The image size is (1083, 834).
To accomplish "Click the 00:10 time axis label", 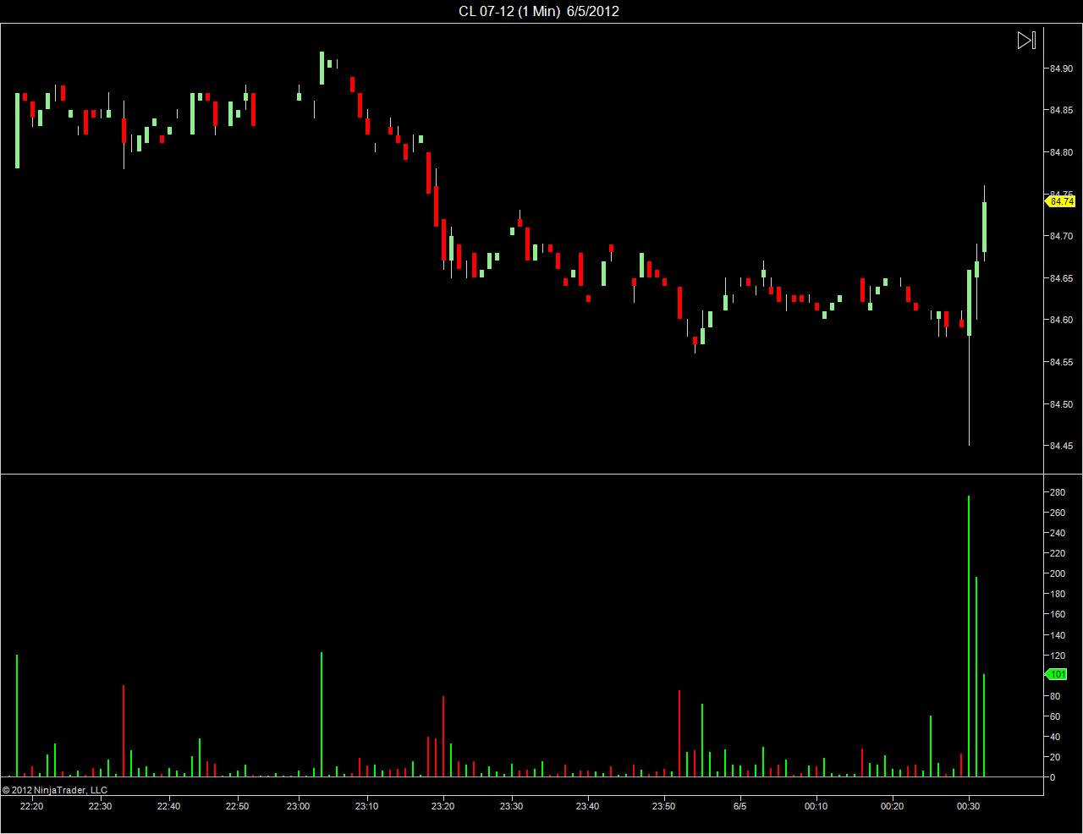I will pyautogui.click(x=816, y=806).
